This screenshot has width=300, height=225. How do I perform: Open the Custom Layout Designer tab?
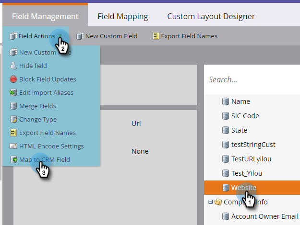(211, 16)
